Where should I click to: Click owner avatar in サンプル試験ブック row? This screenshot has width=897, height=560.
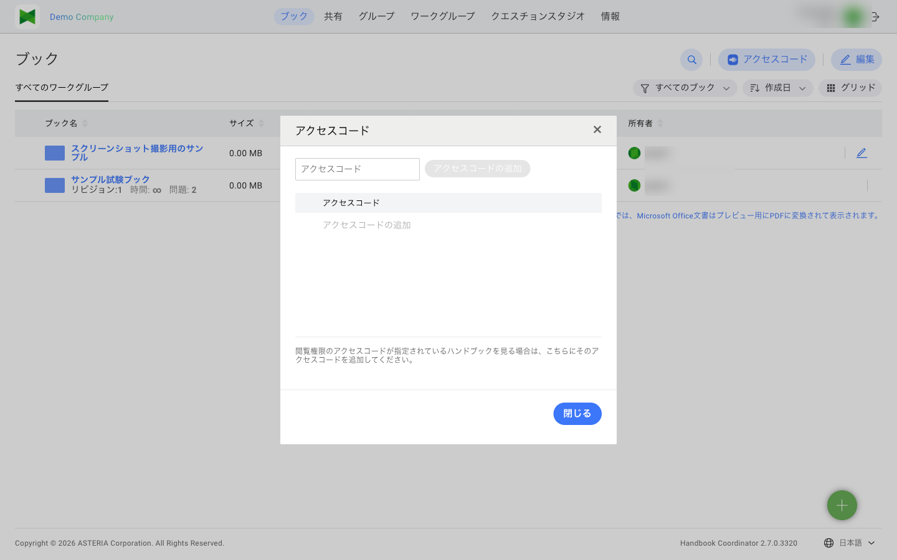[x=634, y=185]
